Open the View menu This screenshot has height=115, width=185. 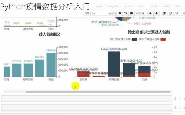click(166, 6)
